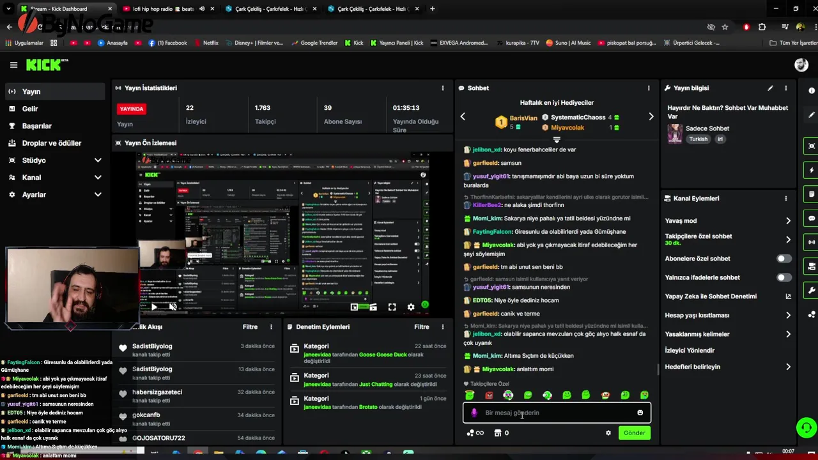Viewport: 818px width, 460px height.
Task: Insert the angry red emote
Action: (489, 395)
